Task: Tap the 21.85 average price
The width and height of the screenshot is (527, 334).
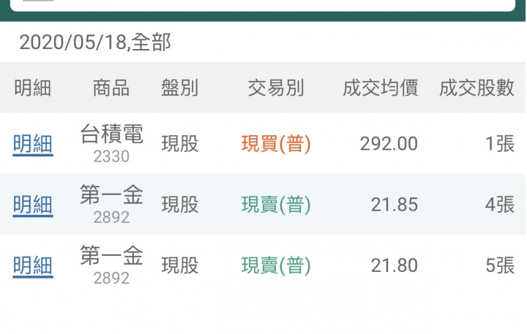Action: coord(395,205)
